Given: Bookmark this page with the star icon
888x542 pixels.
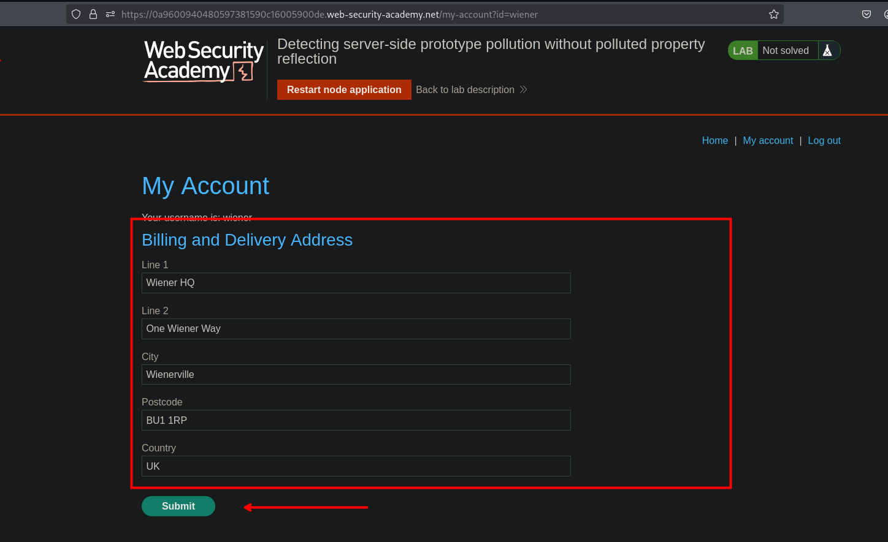Looking at the screenshot, I should click(x=774, y=14).
